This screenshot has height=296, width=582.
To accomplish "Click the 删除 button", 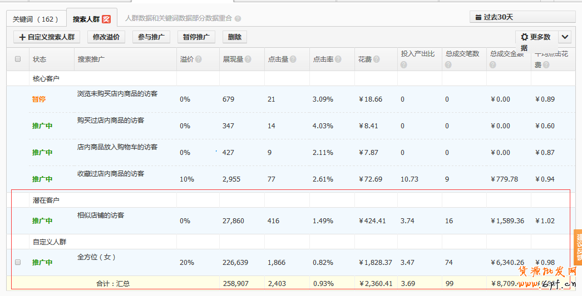I will [235, 37].
